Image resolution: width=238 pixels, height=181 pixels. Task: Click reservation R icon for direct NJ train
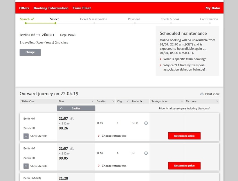(146, 153)
